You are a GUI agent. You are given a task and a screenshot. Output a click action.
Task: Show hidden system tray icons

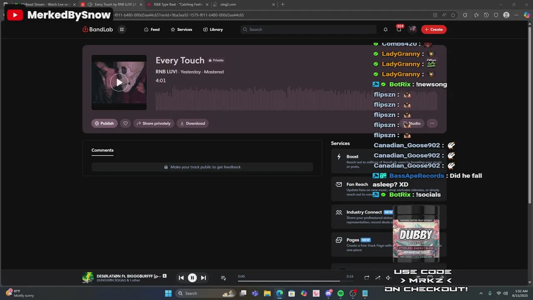pyautogui.click(x=481, y=293)
